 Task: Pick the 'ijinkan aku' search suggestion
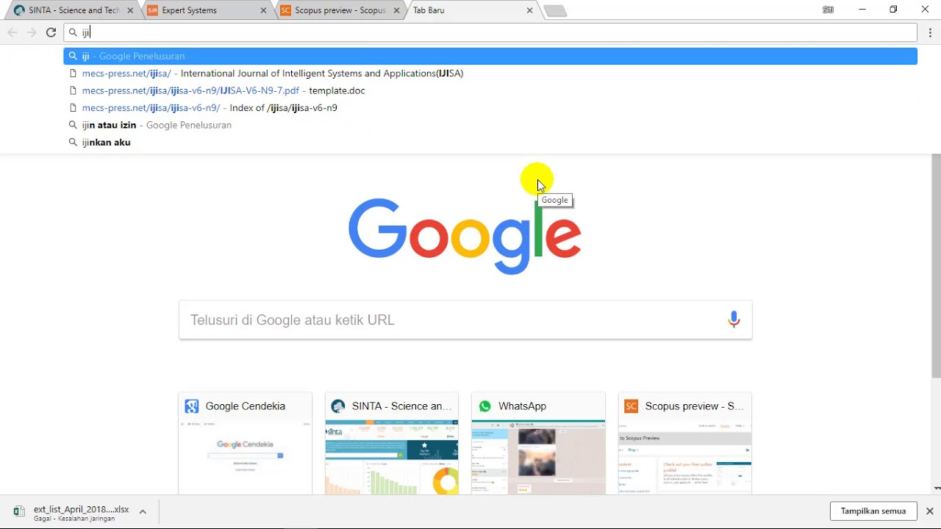[490, 142]
